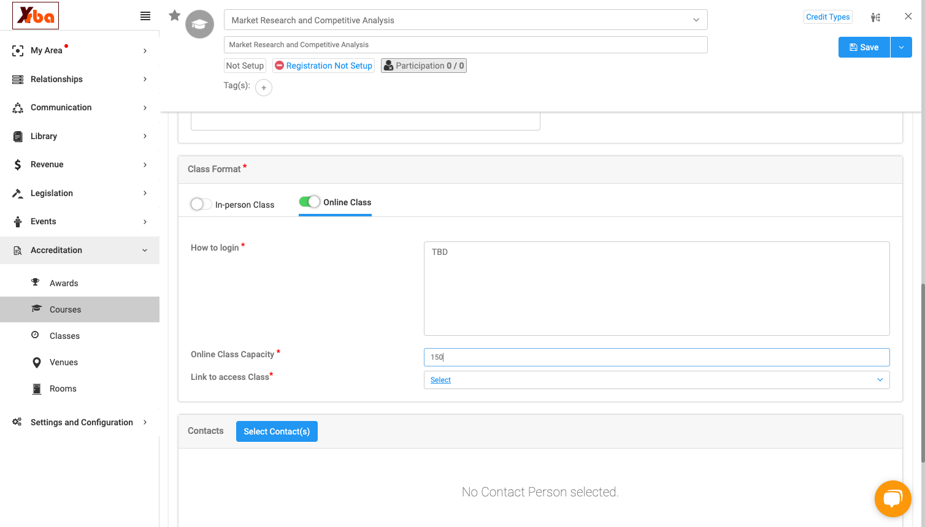Image resolution: width=925 pixels, height=527 pixels.
Task: Click the page vertical scrollbar
Action: (x=923, y=373)
